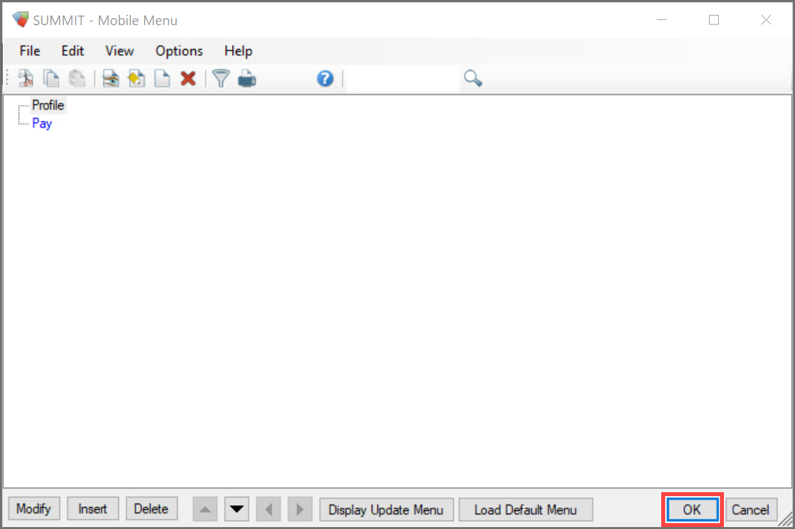Click into the toolbar search field
The height and width of the screenshot is (529, 795).
[403, 79]
